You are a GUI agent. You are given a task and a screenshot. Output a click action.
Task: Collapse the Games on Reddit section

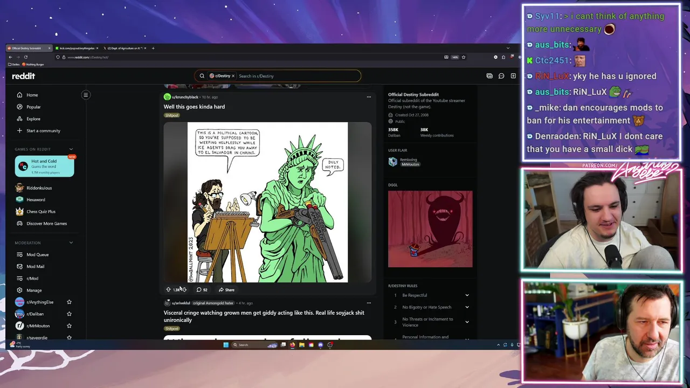point(71,149)
